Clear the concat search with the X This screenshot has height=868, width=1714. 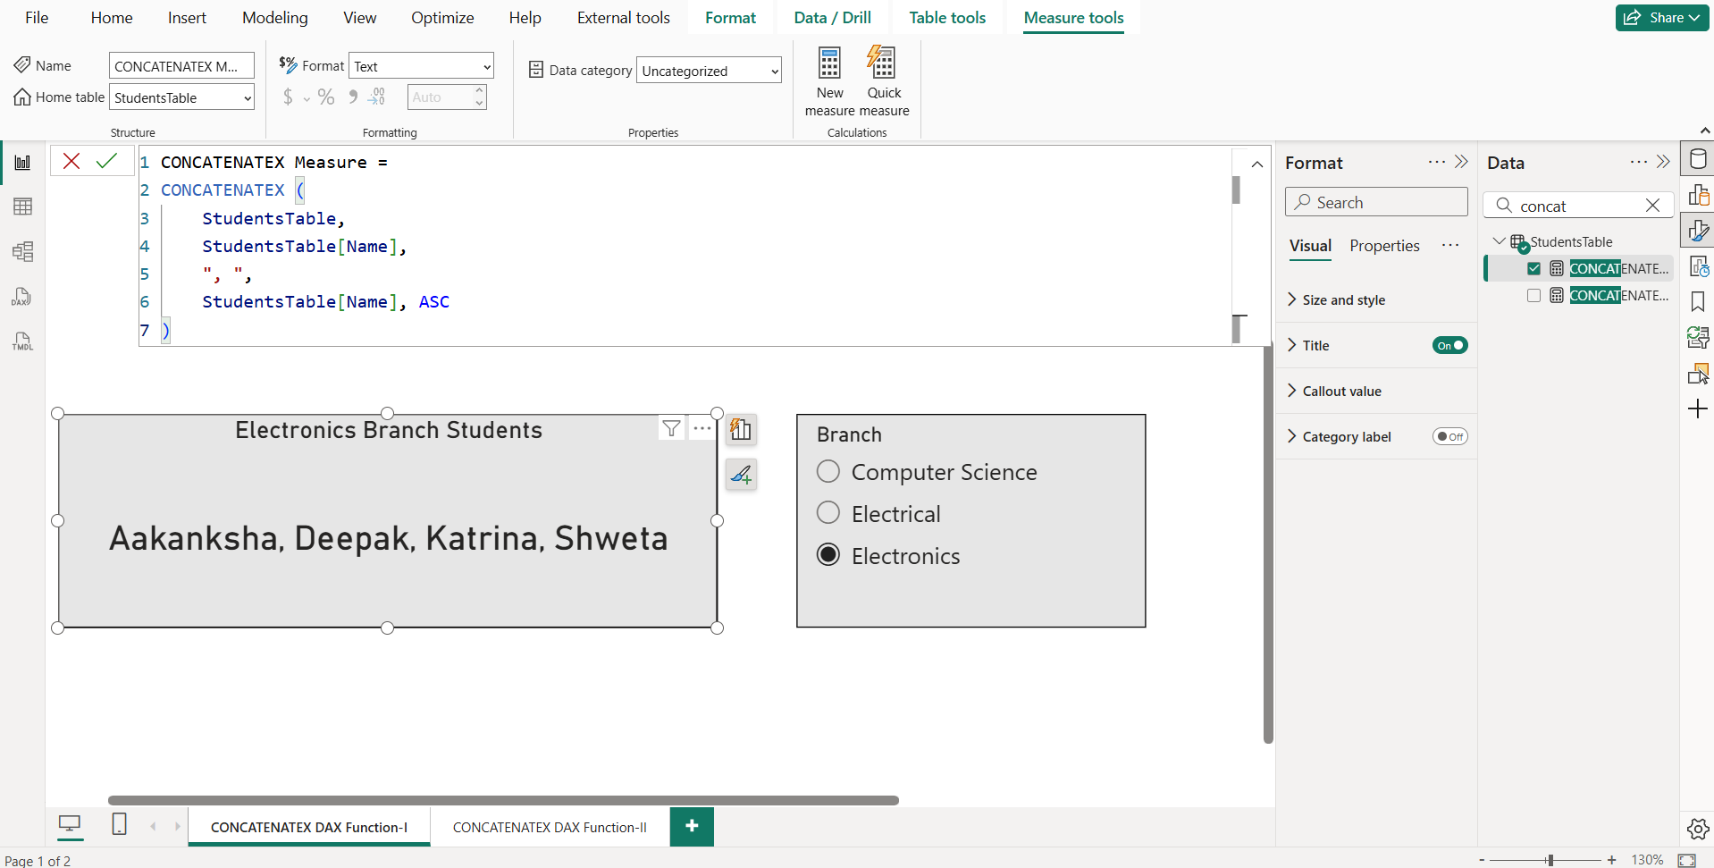pos(1653,206)
